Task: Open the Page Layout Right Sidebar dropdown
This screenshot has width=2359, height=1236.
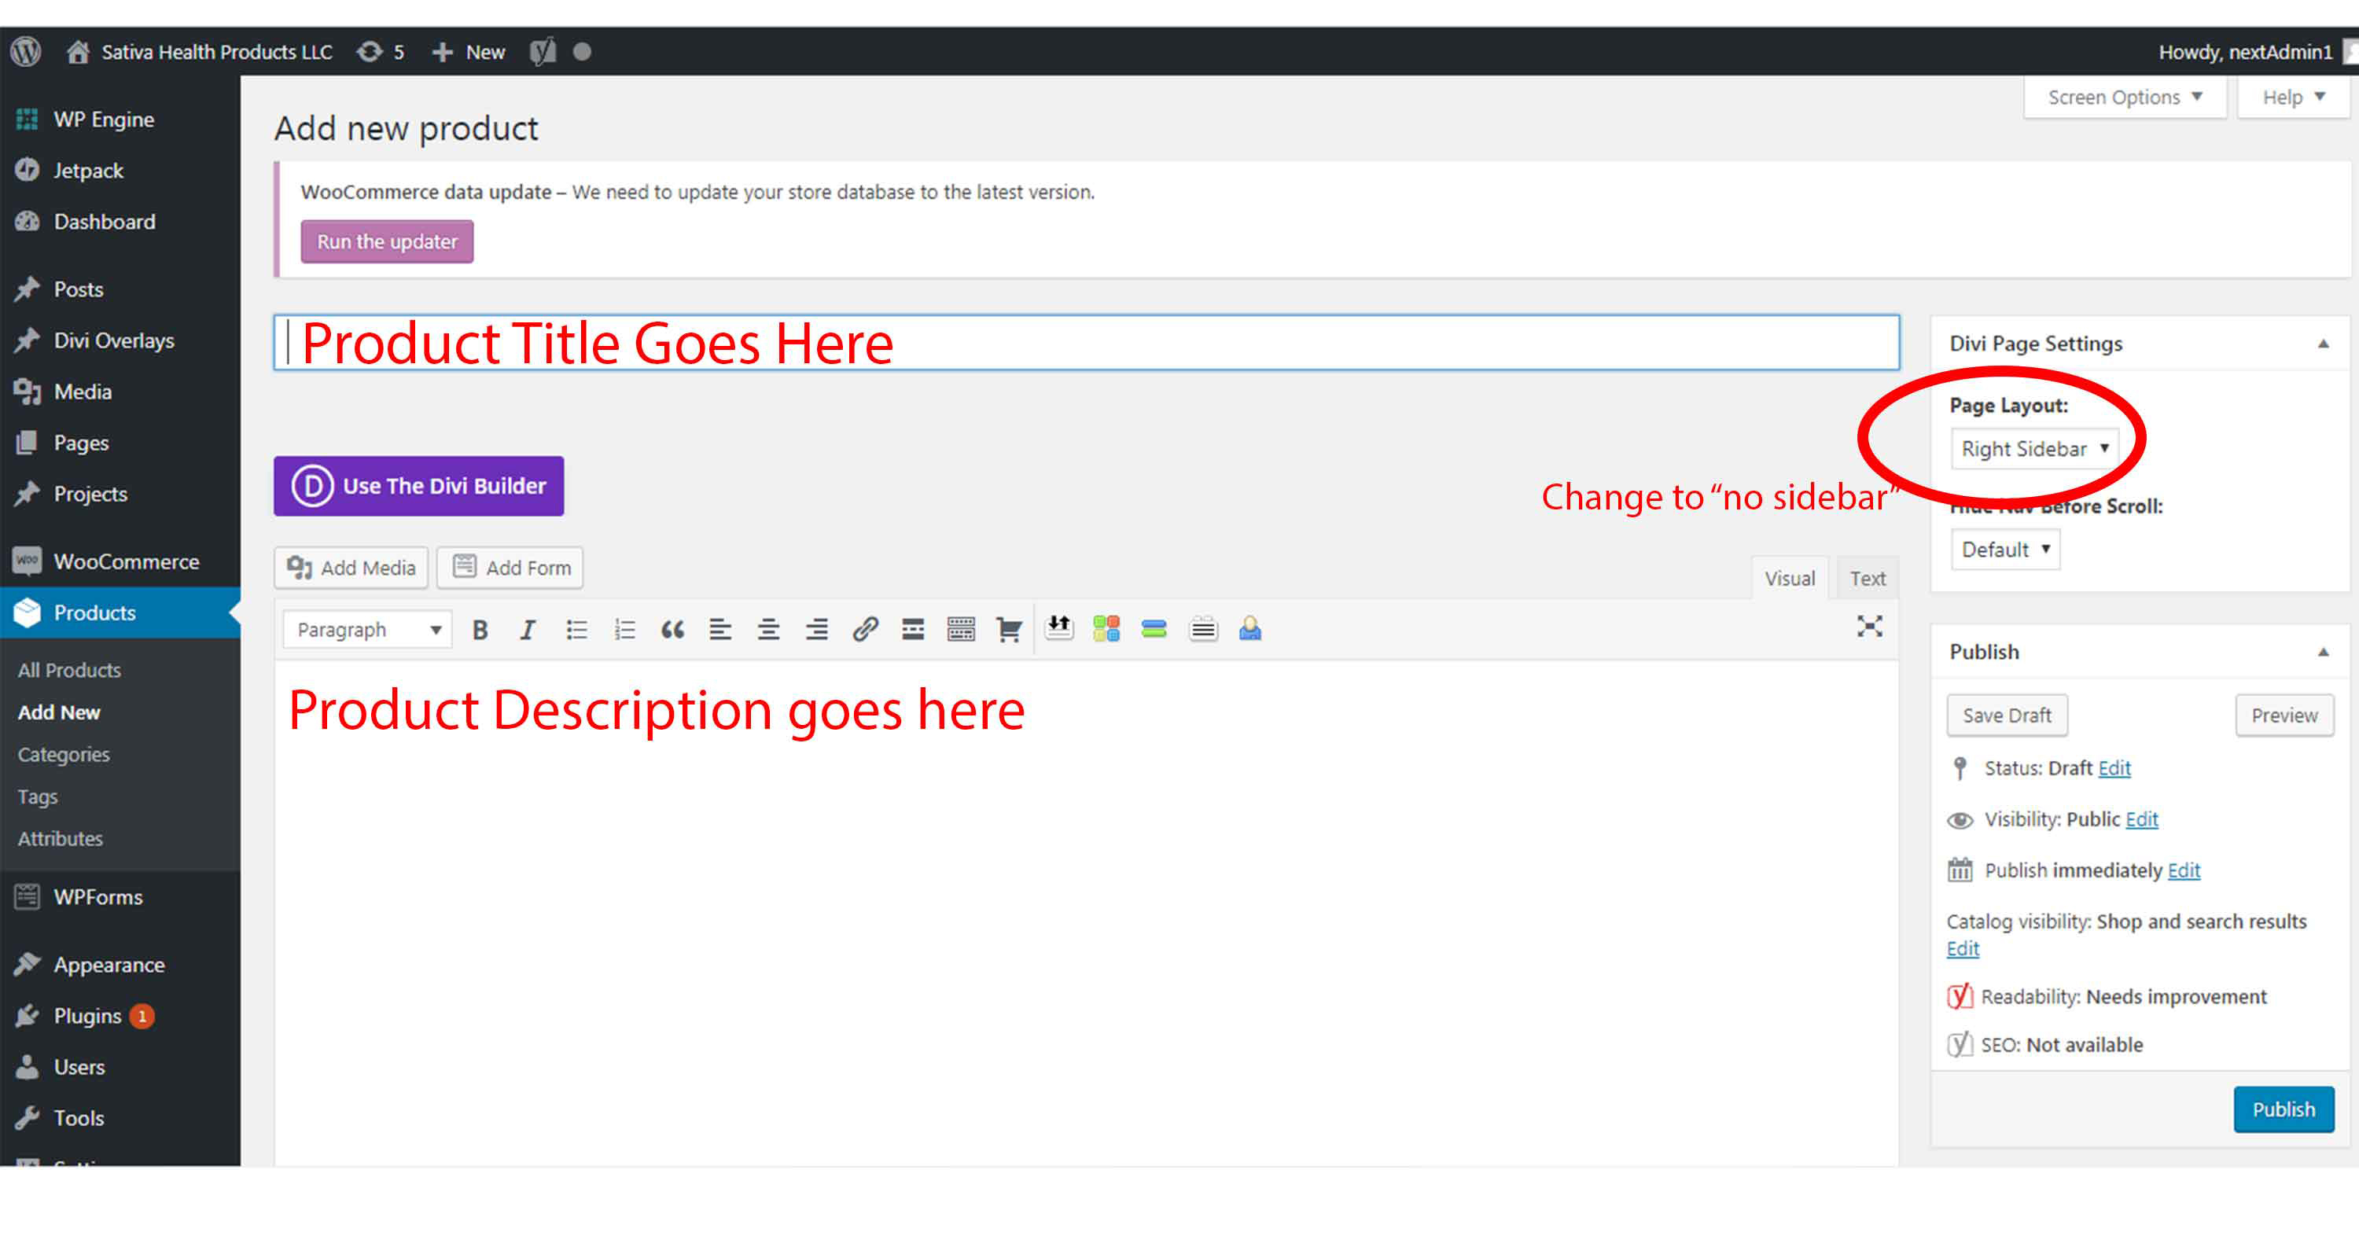Action: coord(2034,449)
